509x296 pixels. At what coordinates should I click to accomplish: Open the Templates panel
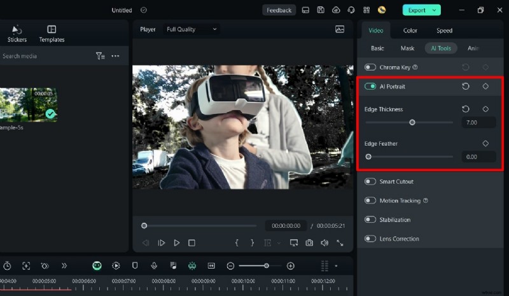(52, 34)
